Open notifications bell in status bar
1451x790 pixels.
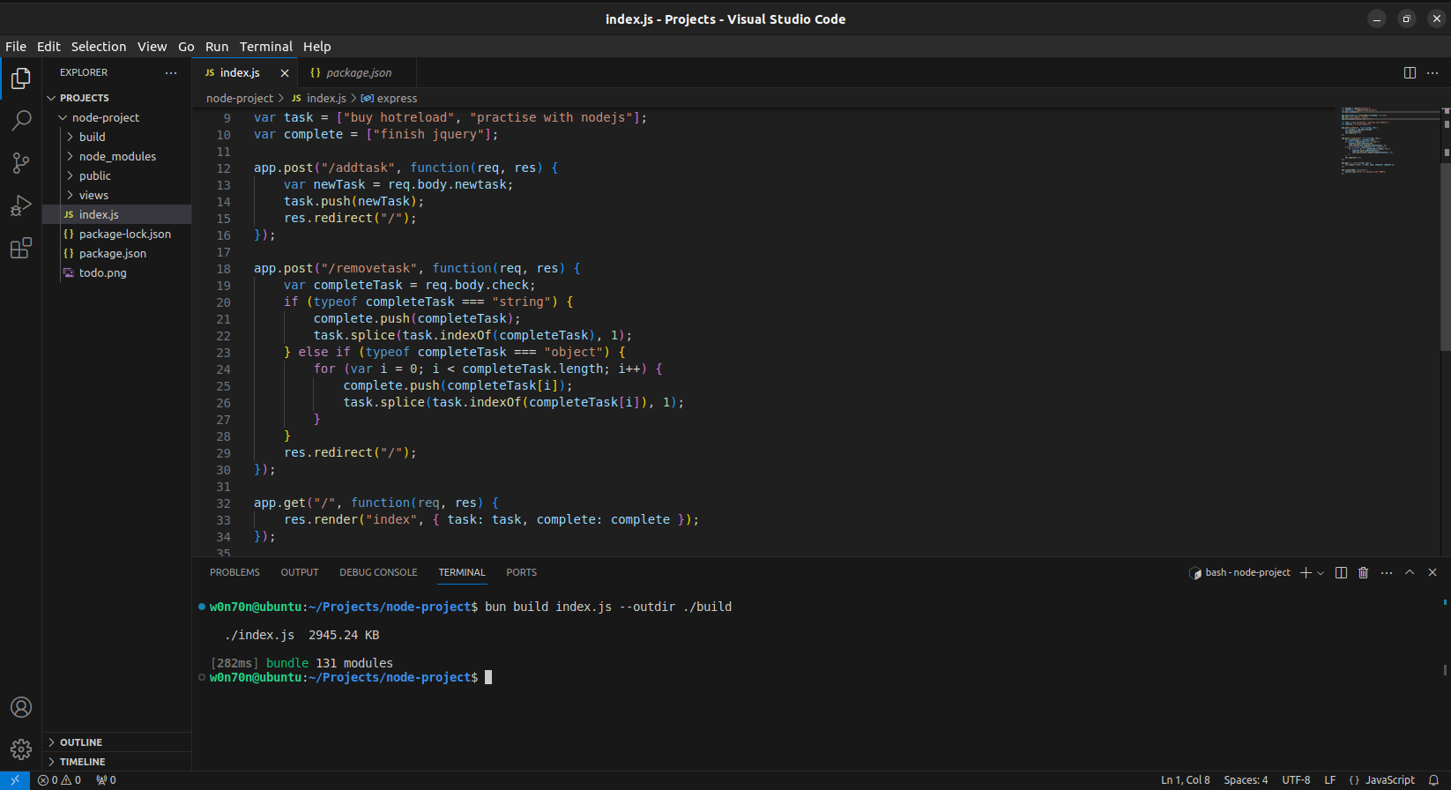coord(1433,780)
